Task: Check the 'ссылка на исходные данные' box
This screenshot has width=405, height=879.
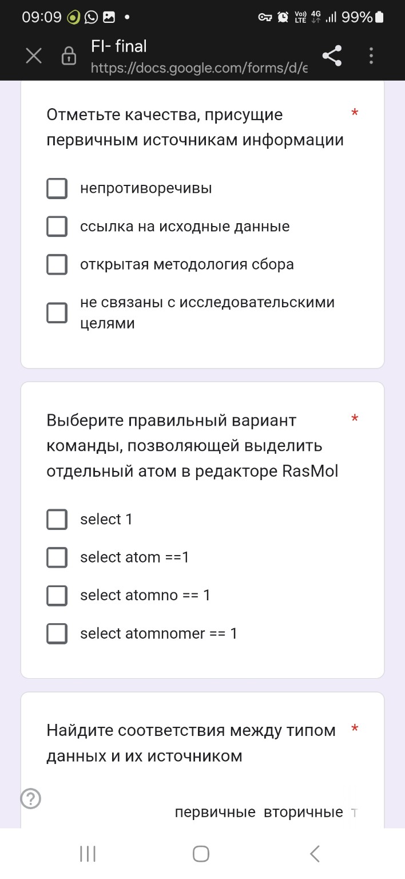Action: (x=57, y=226)
